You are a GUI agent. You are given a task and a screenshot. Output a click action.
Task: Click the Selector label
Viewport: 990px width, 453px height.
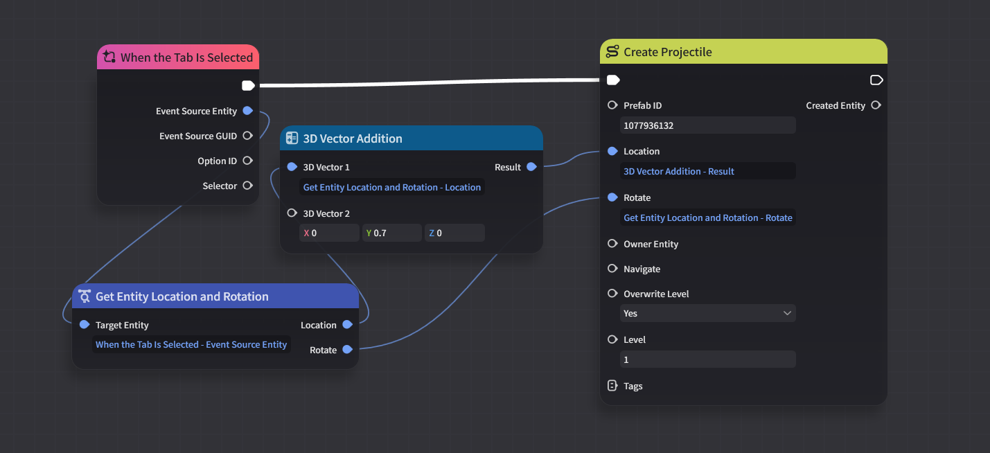point(220,186)
